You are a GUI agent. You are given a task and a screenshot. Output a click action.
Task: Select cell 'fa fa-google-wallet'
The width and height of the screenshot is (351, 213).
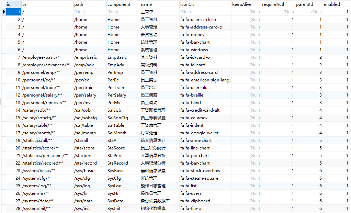pyautogui.click(x=205, y=133)
